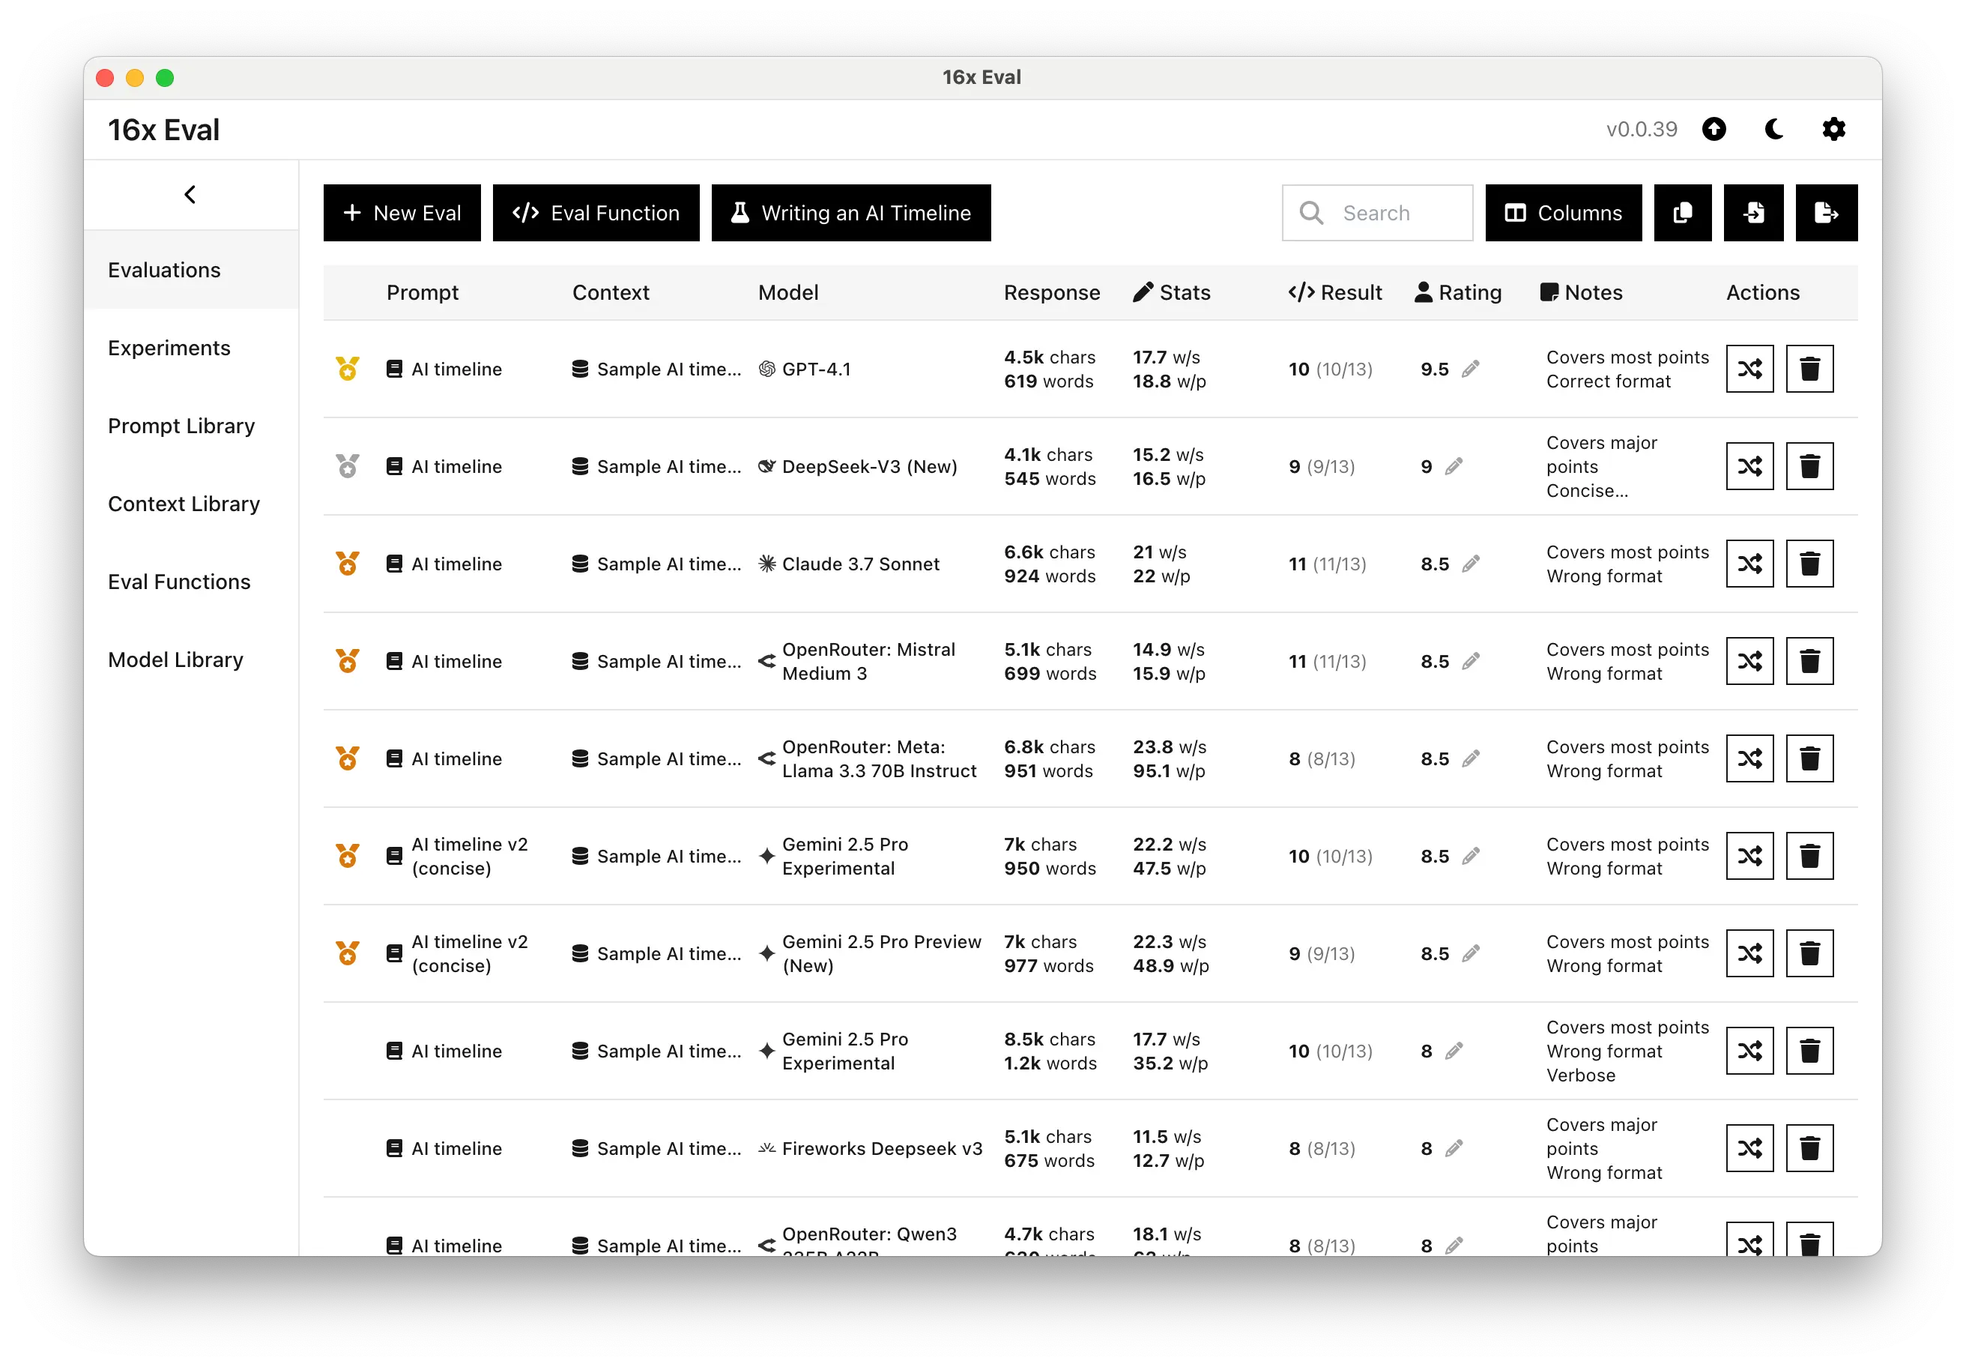The height and width of the screenshot is (1367, 1966).
Task: Go to Experiments in the sidebar
Action: click(191, 348)
